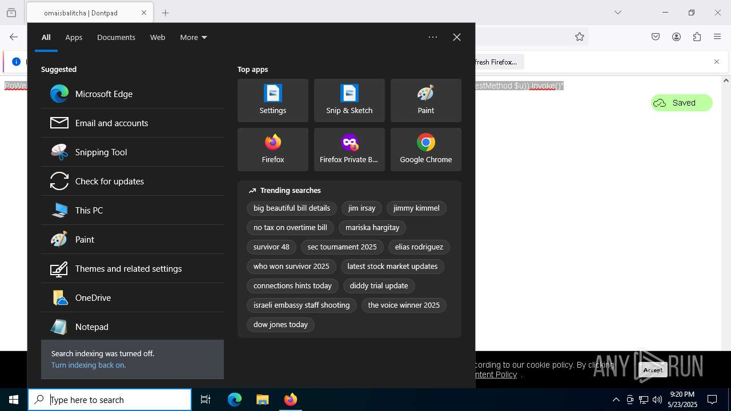731x411 pixels.
Task: Switch to Web search tab
Action: (x=158, y=37)
